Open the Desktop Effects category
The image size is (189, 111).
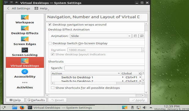(25, 30)
